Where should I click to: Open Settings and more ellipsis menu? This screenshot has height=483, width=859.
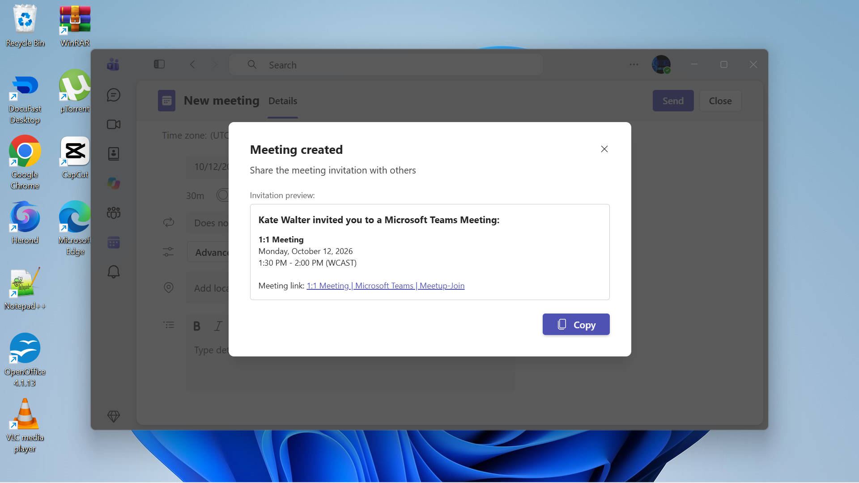[x=634, y=64]
